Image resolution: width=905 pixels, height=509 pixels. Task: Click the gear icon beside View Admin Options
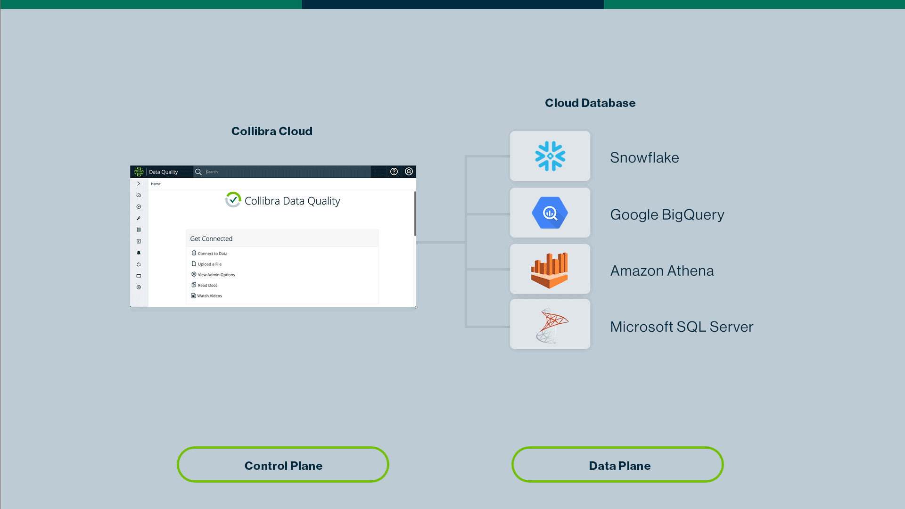pyautogui.click(x=194, y=274)
